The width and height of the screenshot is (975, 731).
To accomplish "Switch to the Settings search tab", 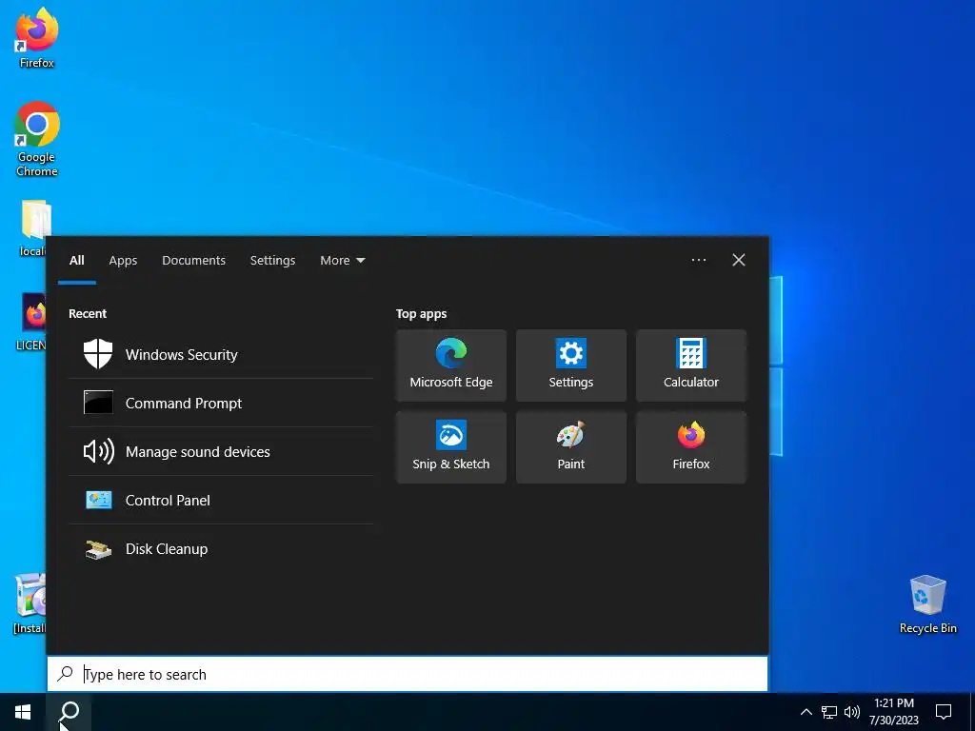I will 272,261.
